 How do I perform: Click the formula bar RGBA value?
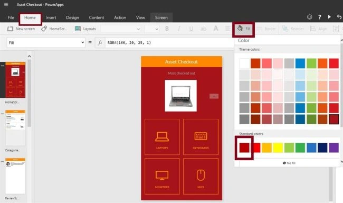tap(129, 42)
